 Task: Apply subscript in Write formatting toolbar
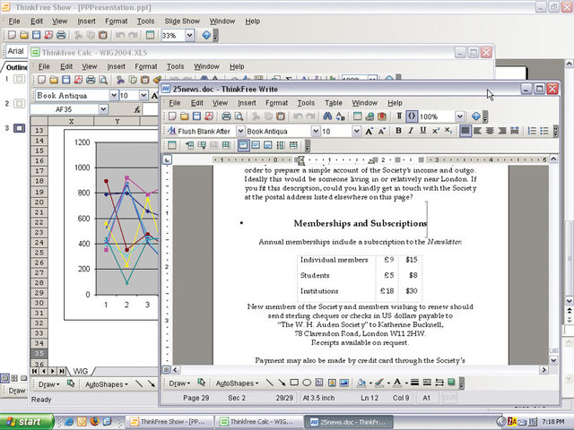(x=448, y=131)
